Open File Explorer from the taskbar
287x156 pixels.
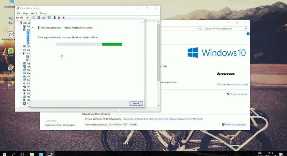click(32, 154)
